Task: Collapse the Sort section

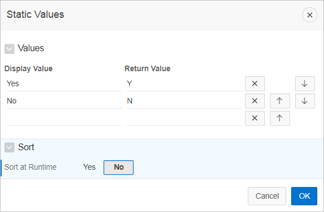Action: tap(9, 147)
